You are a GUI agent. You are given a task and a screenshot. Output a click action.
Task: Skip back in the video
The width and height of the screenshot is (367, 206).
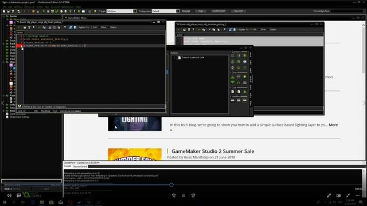pos(174,196)
